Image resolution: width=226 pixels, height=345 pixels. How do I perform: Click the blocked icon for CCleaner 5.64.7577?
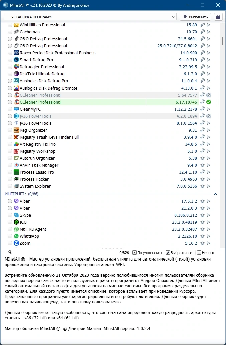209,95
